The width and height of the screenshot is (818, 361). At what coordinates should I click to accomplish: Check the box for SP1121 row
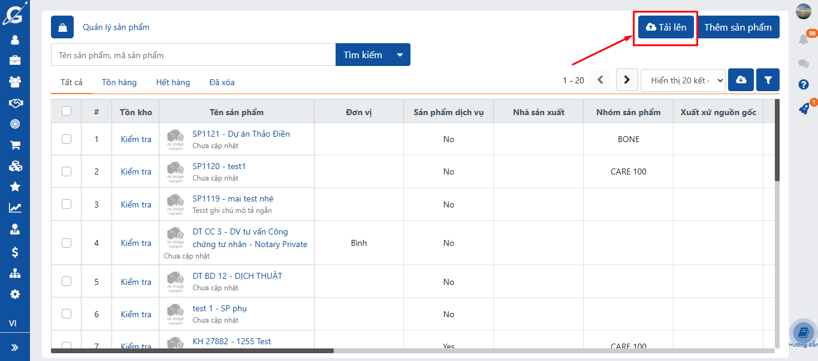[x=67, y=139]
